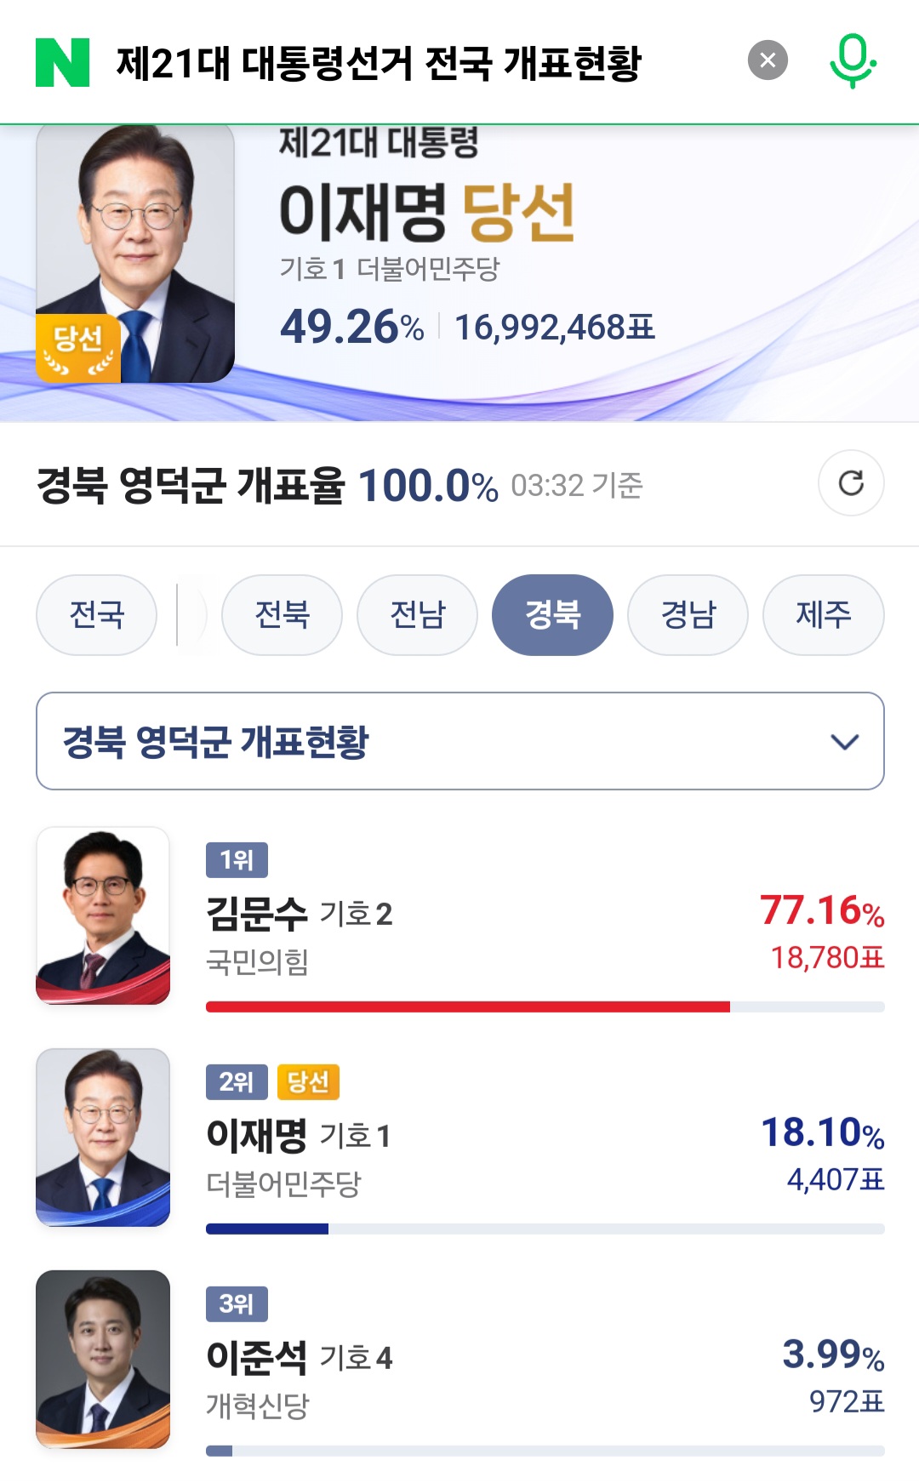This screenshot has height=1483, width=919.
Task: Click the dropdown chevron arrow icon
Action: 844,742
